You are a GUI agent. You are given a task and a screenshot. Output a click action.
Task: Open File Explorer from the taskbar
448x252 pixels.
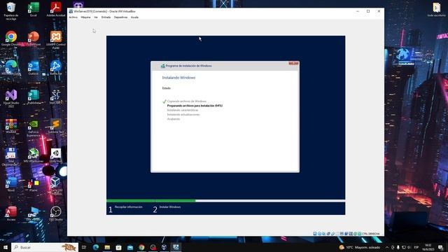[x=107, y=247]
